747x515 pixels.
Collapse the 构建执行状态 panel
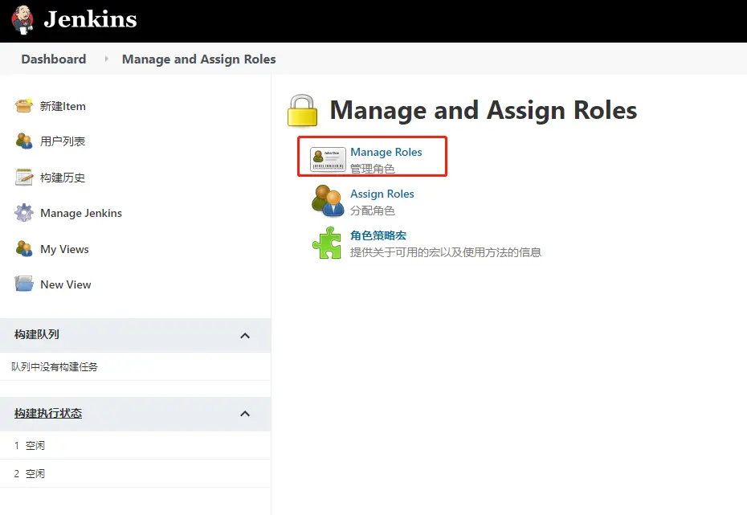(x=245, y=414)
